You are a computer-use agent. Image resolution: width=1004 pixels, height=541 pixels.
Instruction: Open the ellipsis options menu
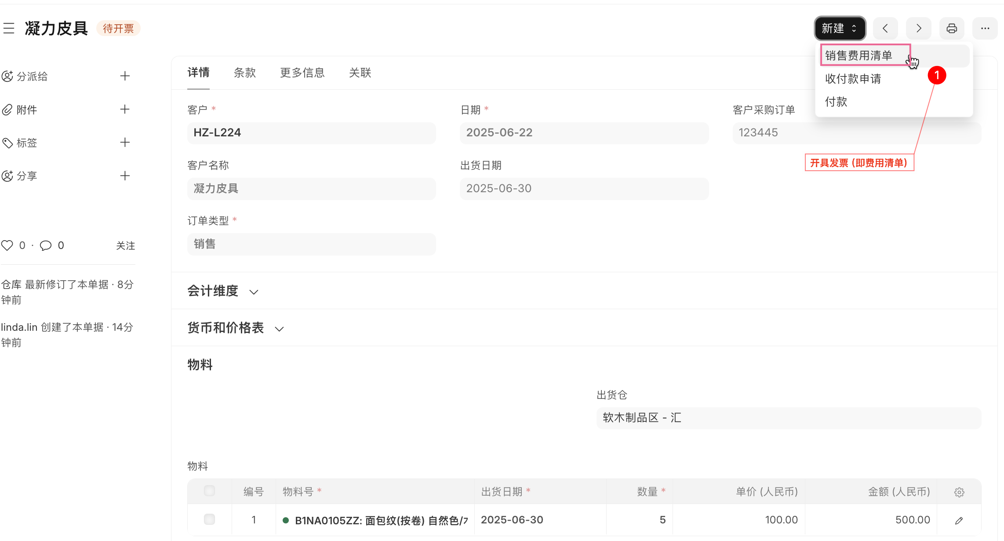click(985, 28)
